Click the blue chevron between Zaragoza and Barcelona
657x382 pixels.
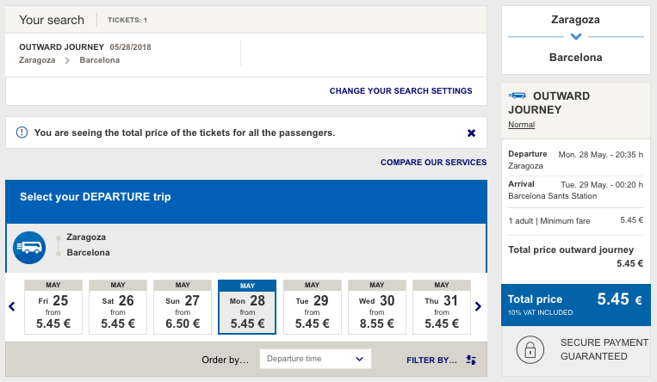(x=576, y=37)
